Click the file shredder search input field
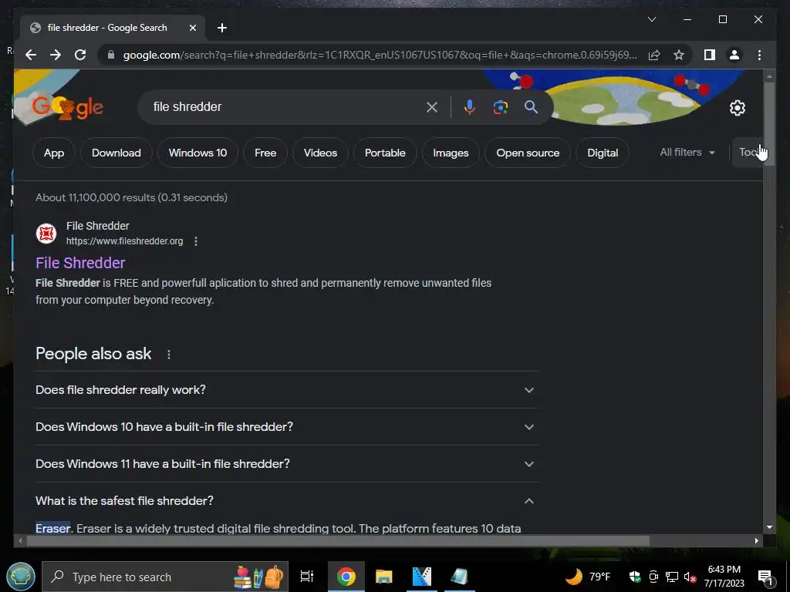The width and height of the screenshot is (790, 592). 287,106
